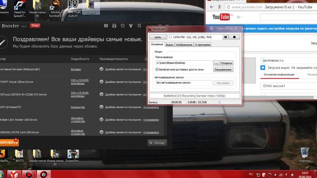The width and height of the screenshot is (317, 178).
Task: Open Grand Theft Auto IV desktop shortcut
Action: pos(73,9)
